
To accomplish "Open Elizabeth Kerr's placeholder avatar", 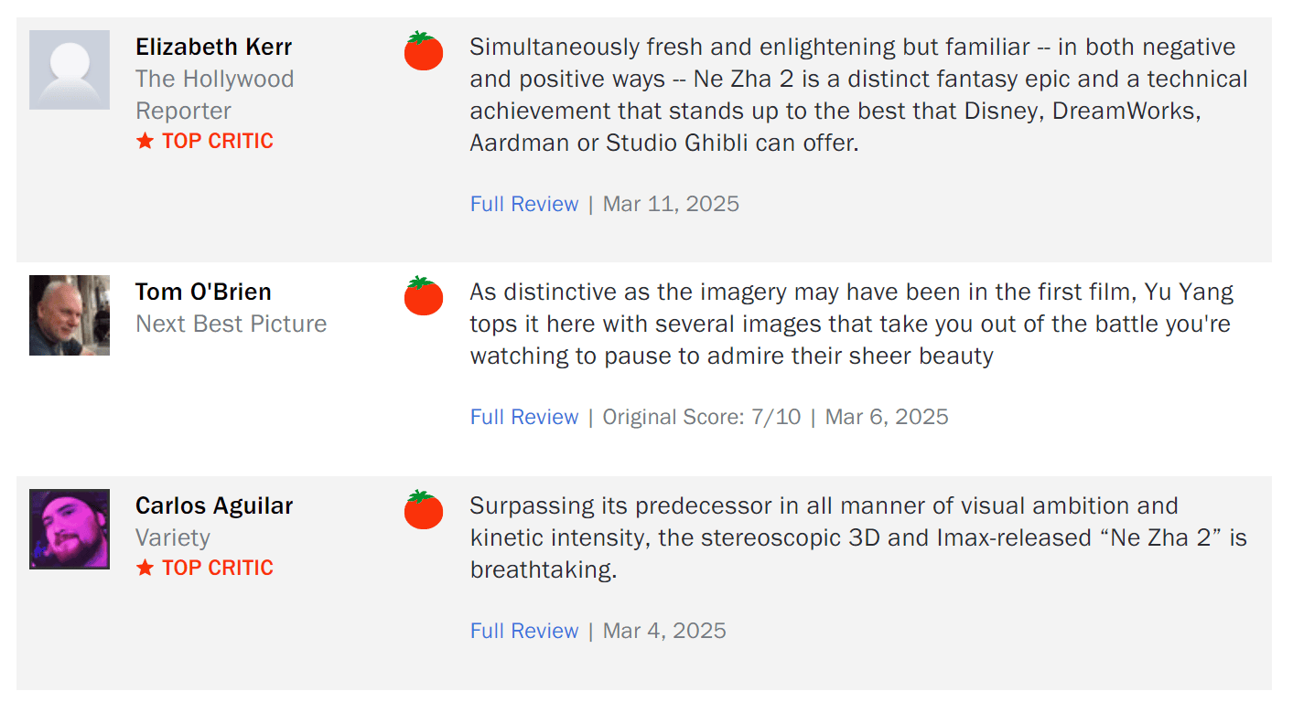I will tap(70, 69).
